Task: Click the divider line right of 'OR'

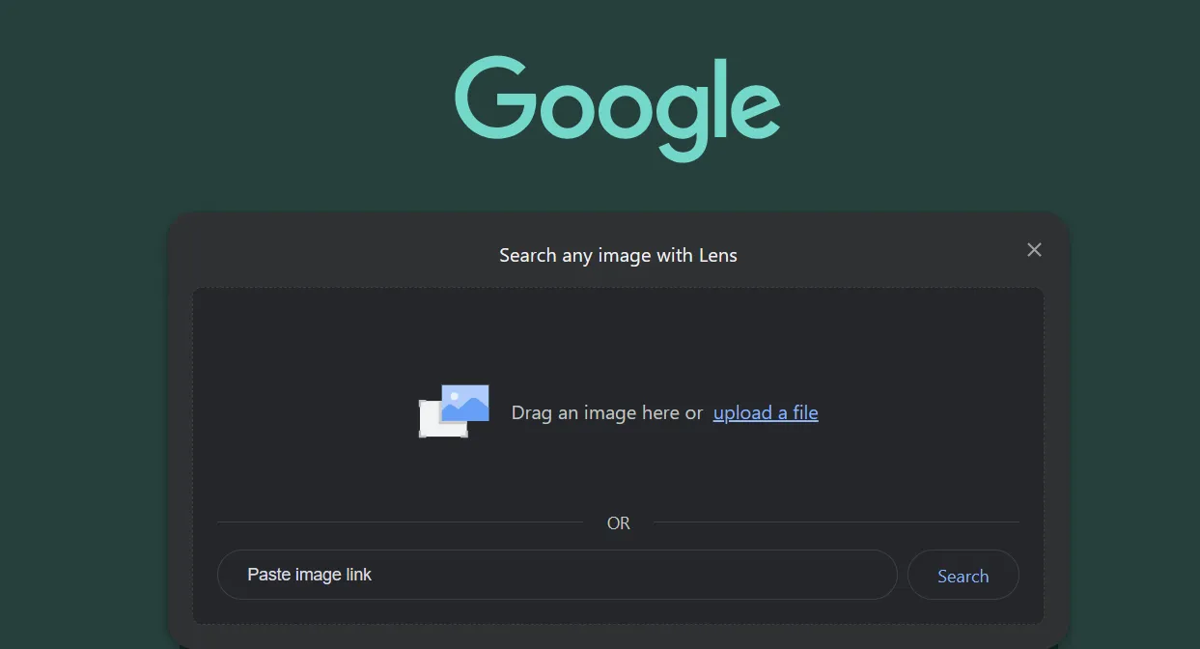Action: [835, 522]
